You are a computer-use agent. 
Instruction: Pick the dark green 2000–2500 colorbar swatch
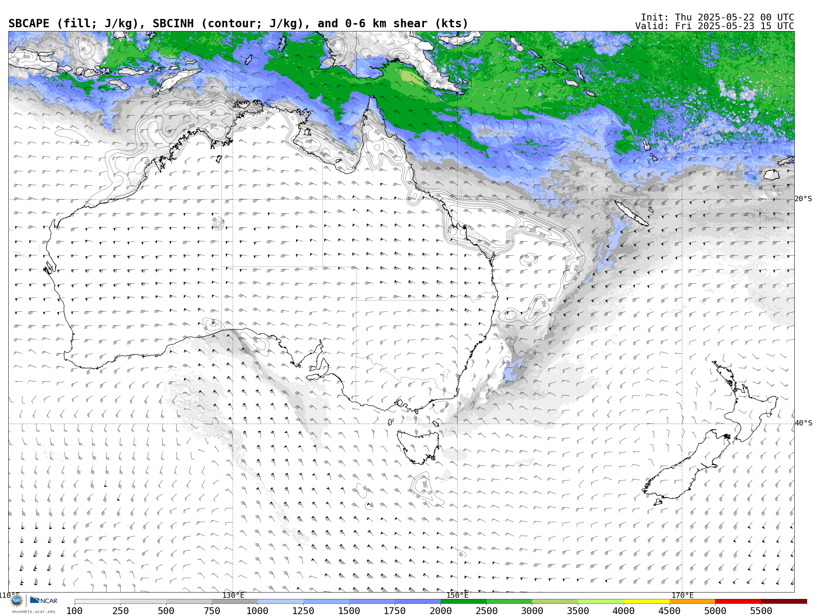pos(463,602)
